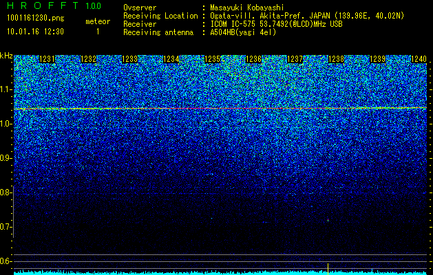Click the 1236 time marker
Image resolution: width=433 pixels, height=275 pixels.
(254, 59)
